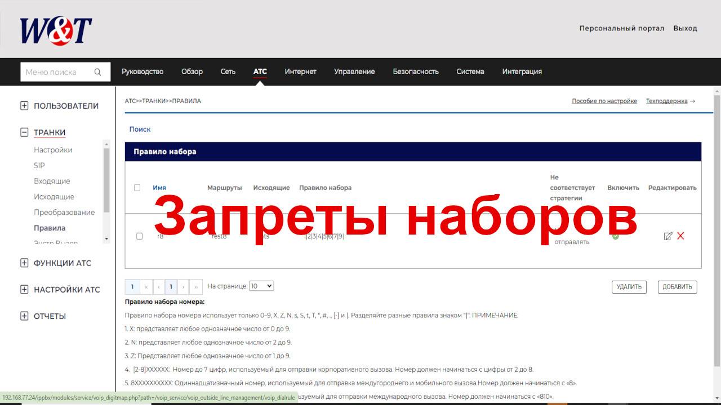Edit rule r8 with pencil icon

[x=668, y=236]
